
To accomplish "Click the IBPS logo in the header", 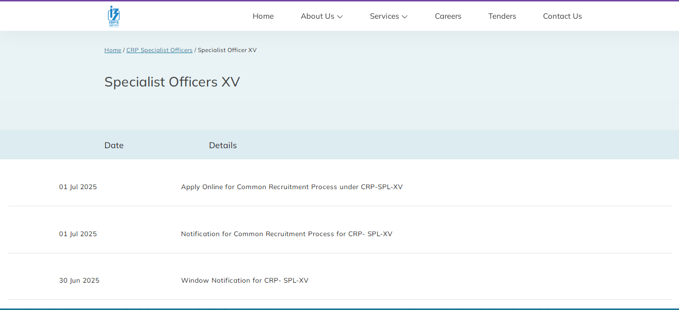I will click(x=114, y=16).
